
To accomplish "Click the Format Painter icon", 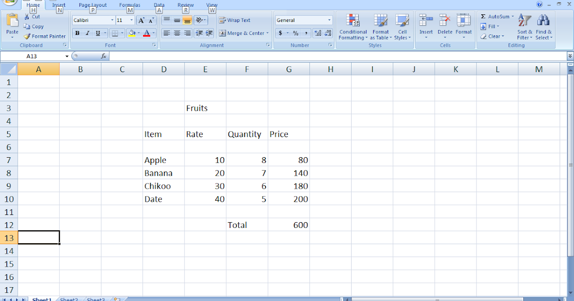I will coord(27,36).
